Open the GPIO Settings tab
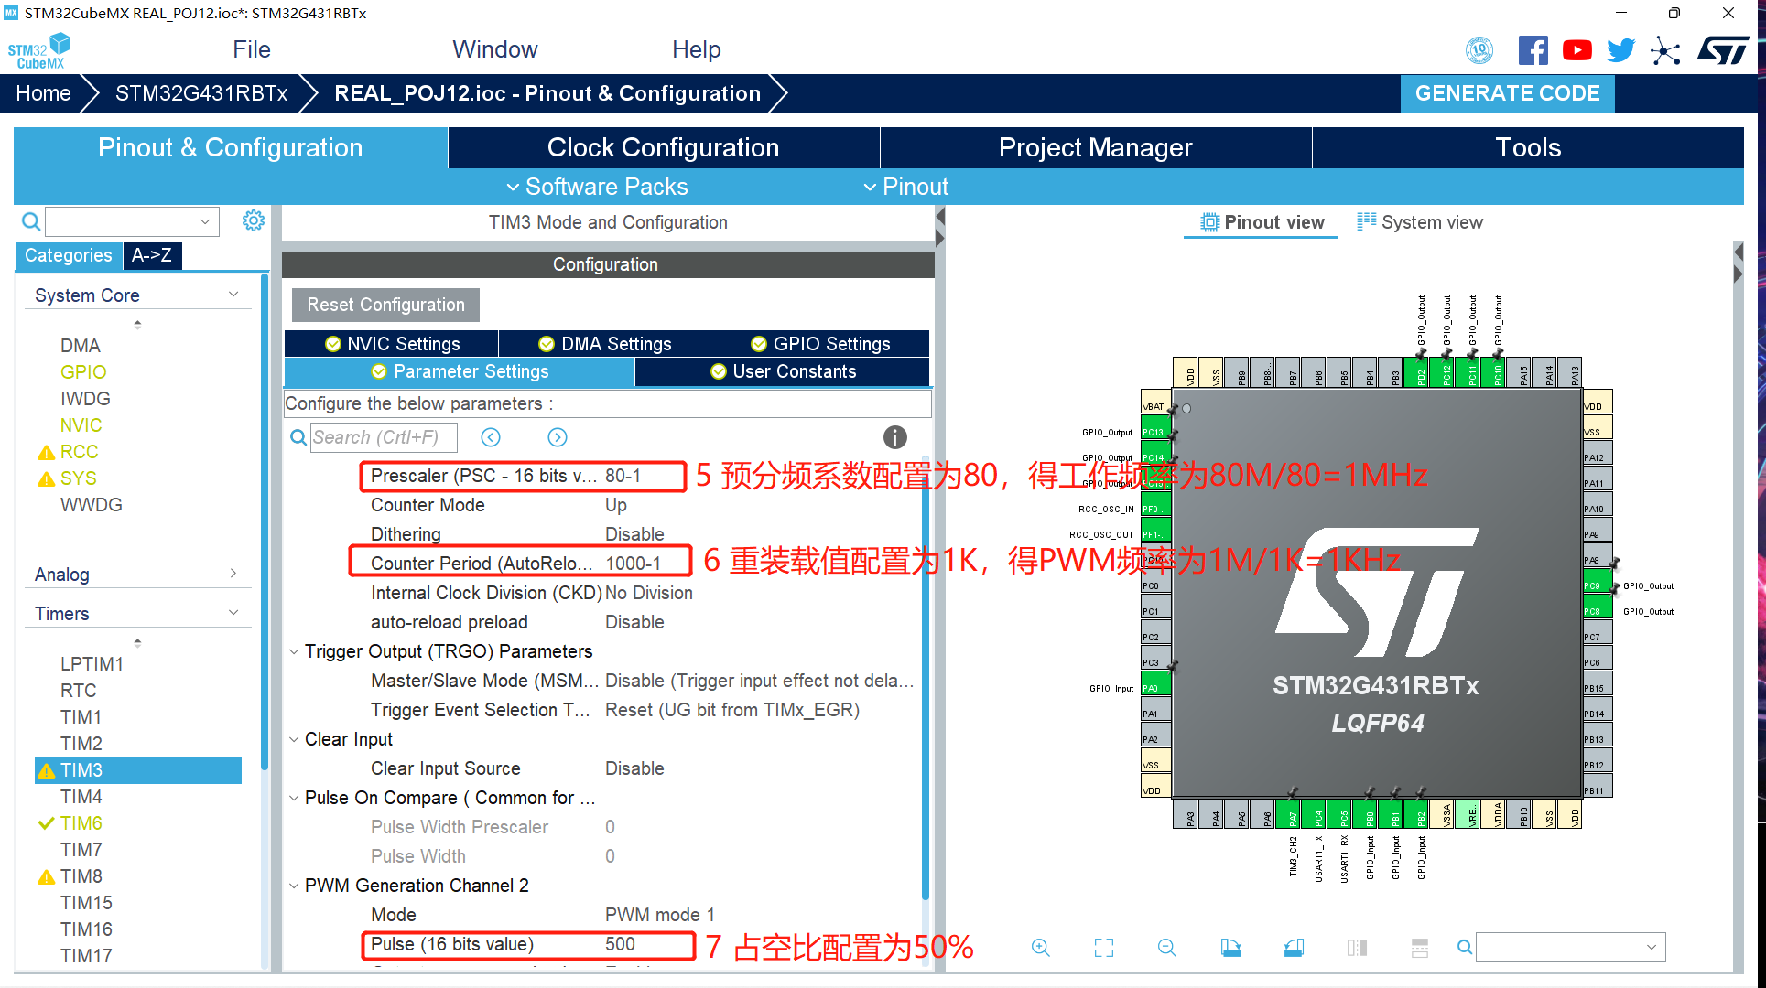This screenshot has width=1766, height=988. pyautogui.click(x=820, y=344)
